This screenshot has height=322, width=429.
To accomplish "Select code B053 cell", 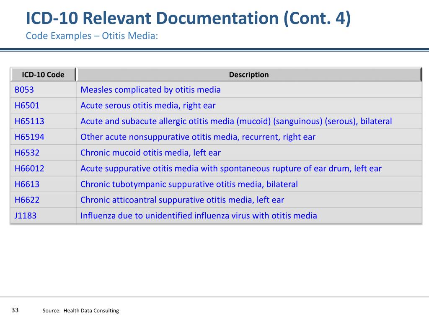I will point(43,90).
